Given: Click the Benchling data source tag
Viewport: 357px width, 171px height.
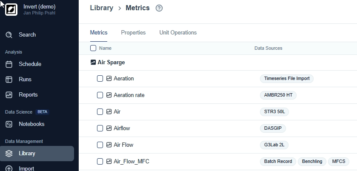Looking at the screenshot, I should pos(312,162).
